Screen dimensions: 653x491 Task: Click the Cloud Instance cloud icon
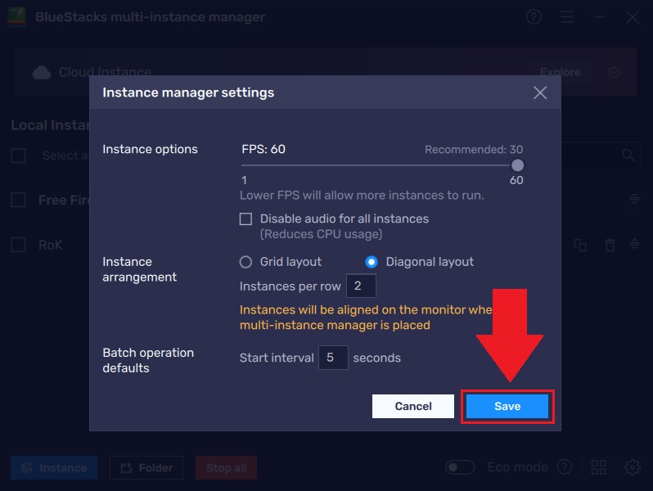point(42,73)
